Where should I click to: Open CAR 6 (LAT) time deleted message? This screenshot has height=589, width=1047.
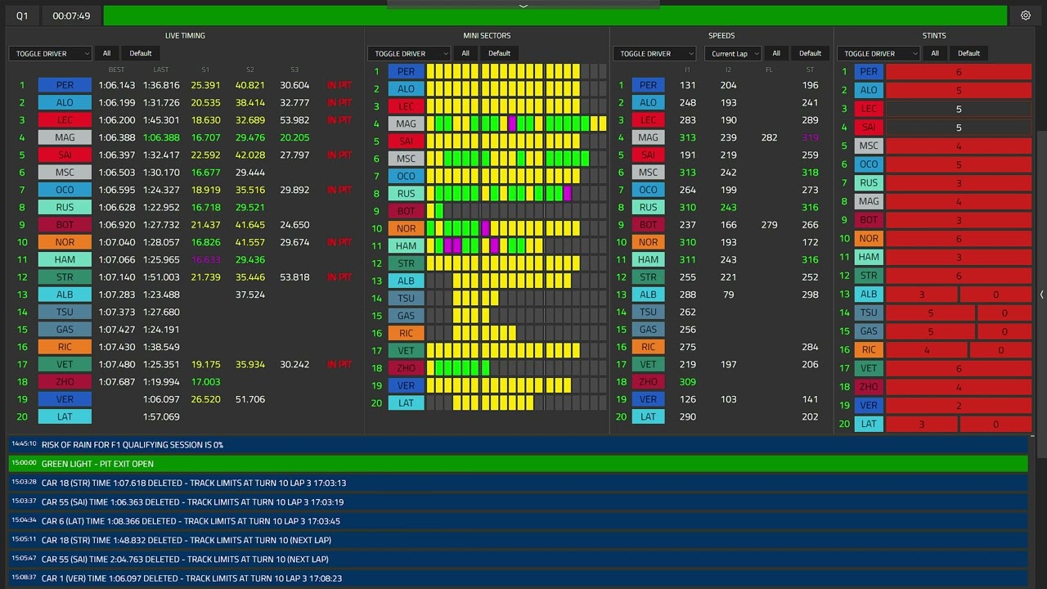click(x=518, y=521)
